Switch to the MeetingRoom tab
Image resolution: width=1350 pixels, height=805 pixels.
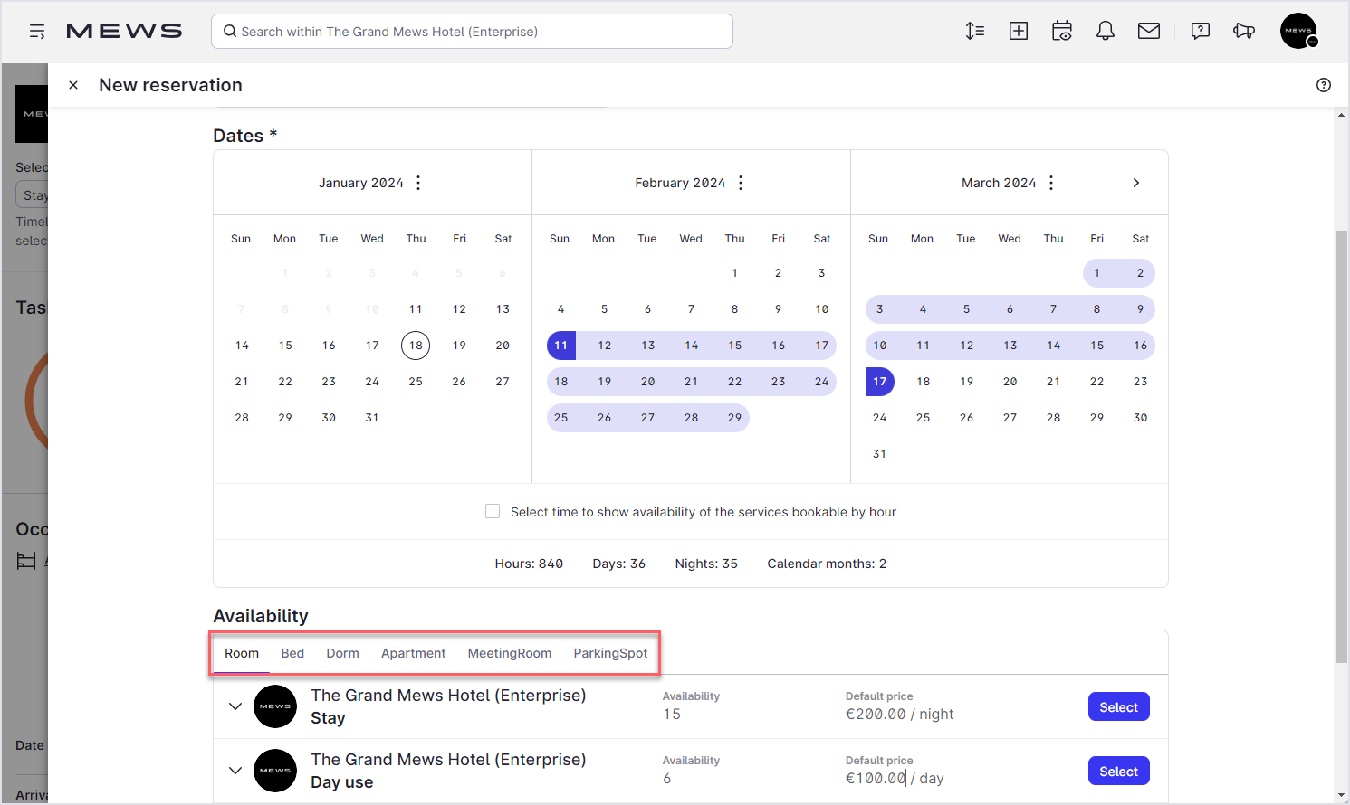510,653
